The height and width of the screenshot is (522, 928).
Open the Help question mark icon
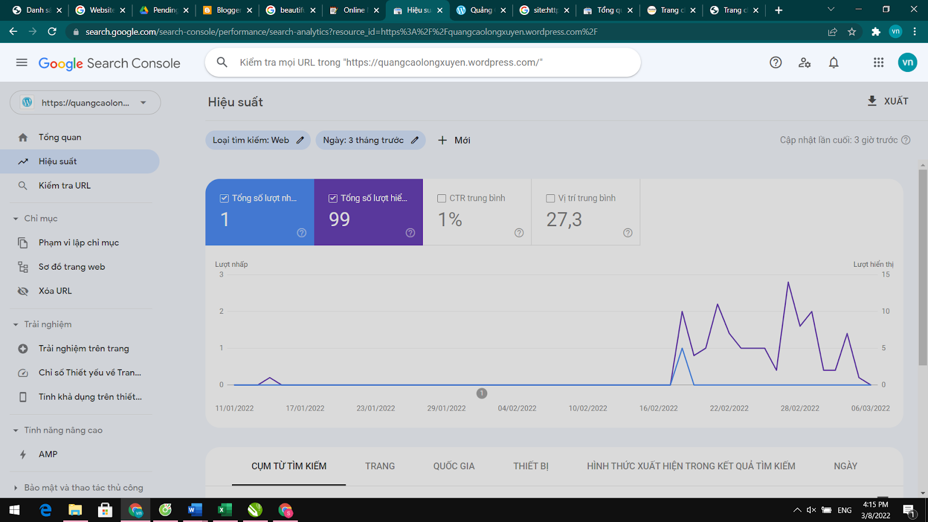click(775, 63)
